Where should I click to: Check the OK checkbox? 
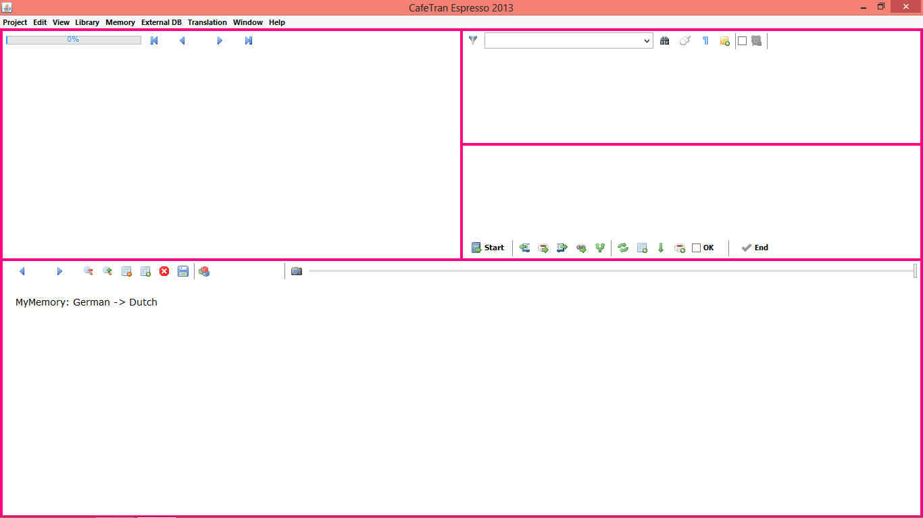coord(697,248)
